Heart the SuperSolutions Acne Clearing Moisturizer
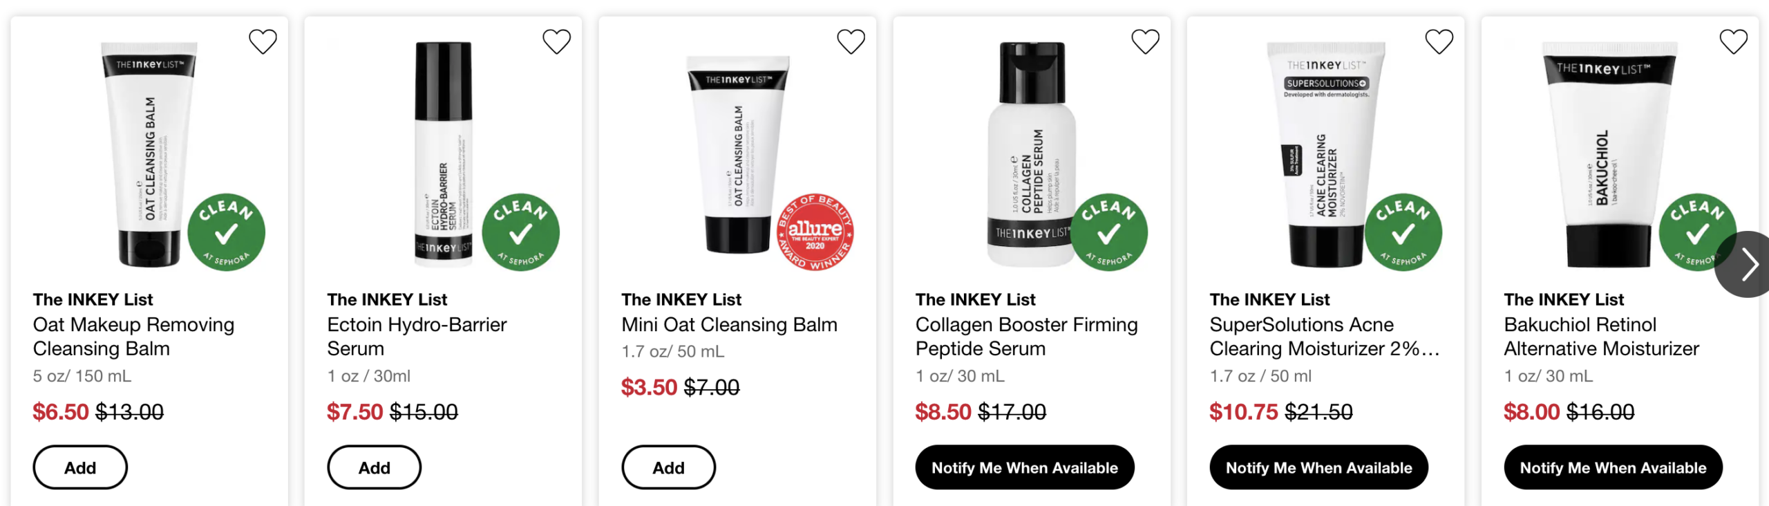Image resolution: width=1769 pixels, height=506 pixels. click(x=1439, y=41)
